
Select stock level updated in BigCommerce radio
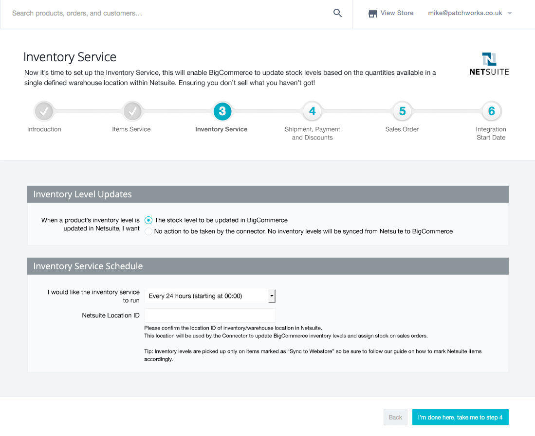point(148,220)
